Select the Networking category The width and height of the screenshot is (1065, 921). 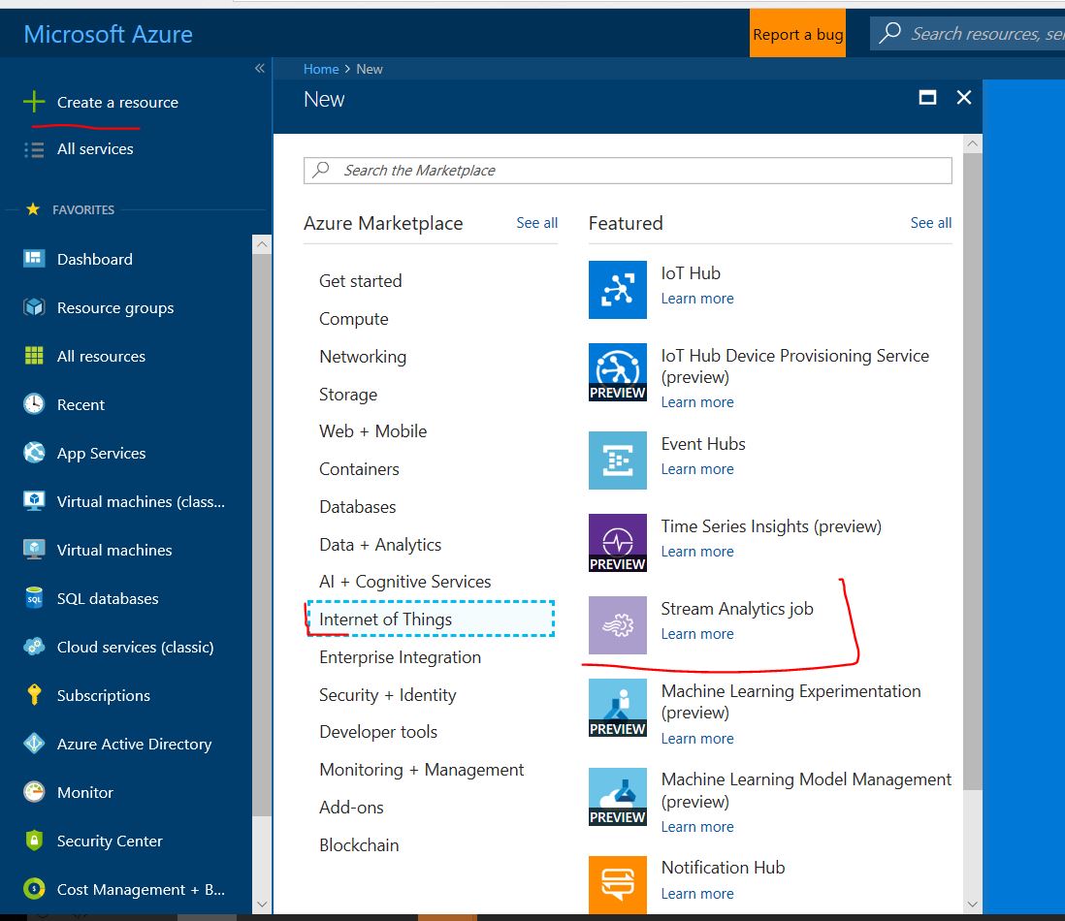363,357
